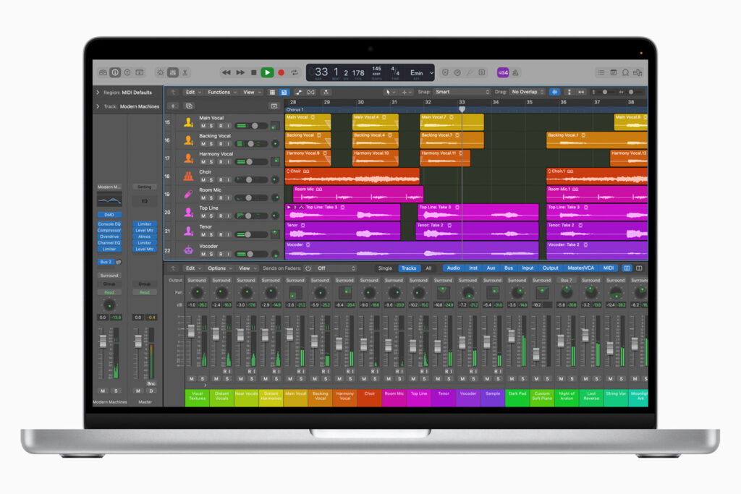Open the No Overlap drag dropdown
The width and height of the screenshot is (741, 494).
528,93
